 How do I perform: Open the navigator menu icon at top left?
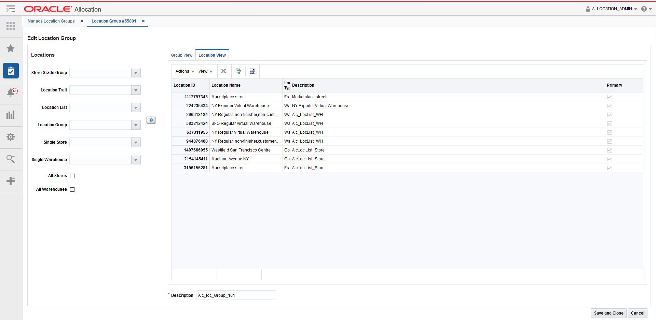11,9
